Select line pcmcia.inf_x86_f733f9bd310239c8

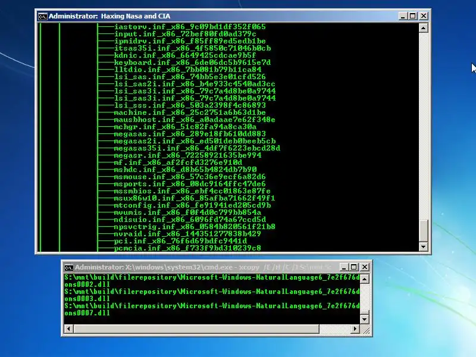187,248
